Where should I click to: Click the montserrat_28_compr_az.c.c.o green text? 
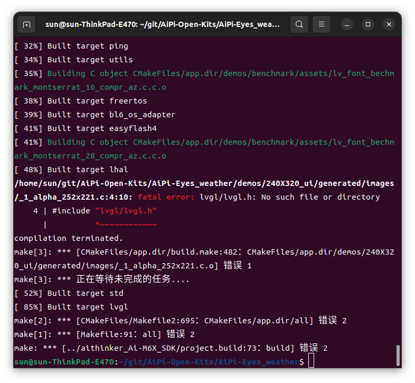click(90, 156)
